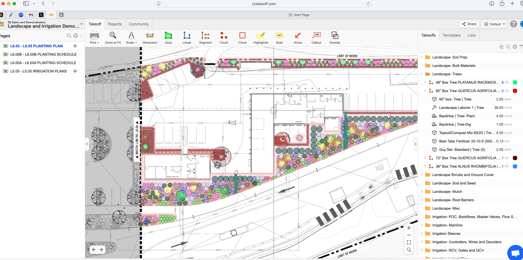523x260 pixels.
Task: Select the Dimension tool
Action: point(150,38)
